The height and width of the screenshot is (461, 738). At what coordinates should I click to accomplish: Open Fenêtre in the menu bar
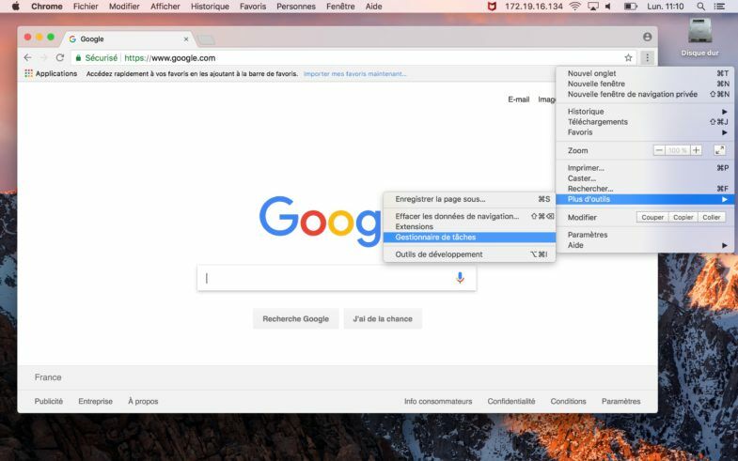[340, 7]
